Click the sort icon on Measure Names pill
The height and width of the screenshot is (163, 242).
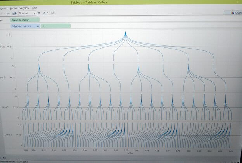(38, 26)
